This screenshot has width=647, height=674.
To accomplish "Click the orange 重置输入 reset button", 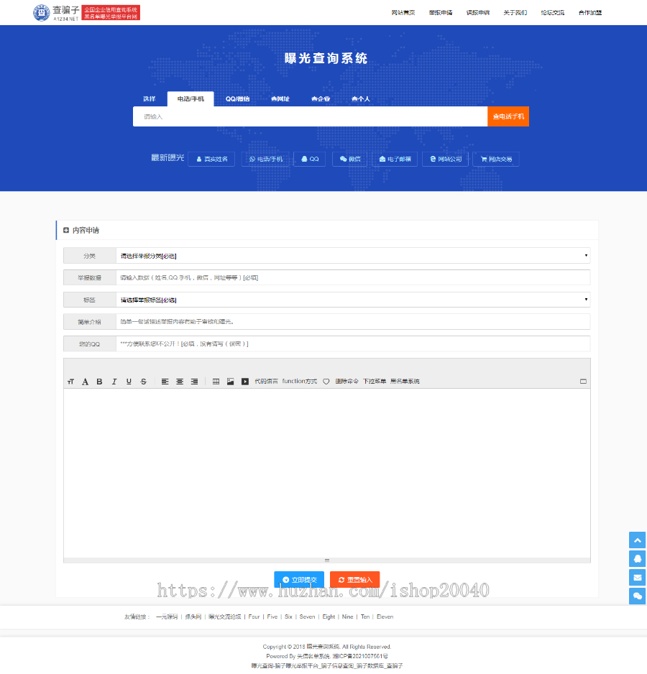I will coord(354,579).
